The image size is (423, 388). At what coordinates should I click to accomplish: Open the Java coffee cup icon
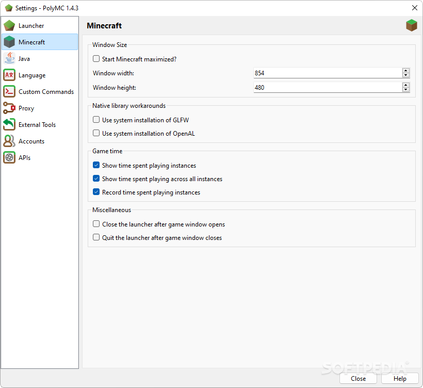[9, 58]
